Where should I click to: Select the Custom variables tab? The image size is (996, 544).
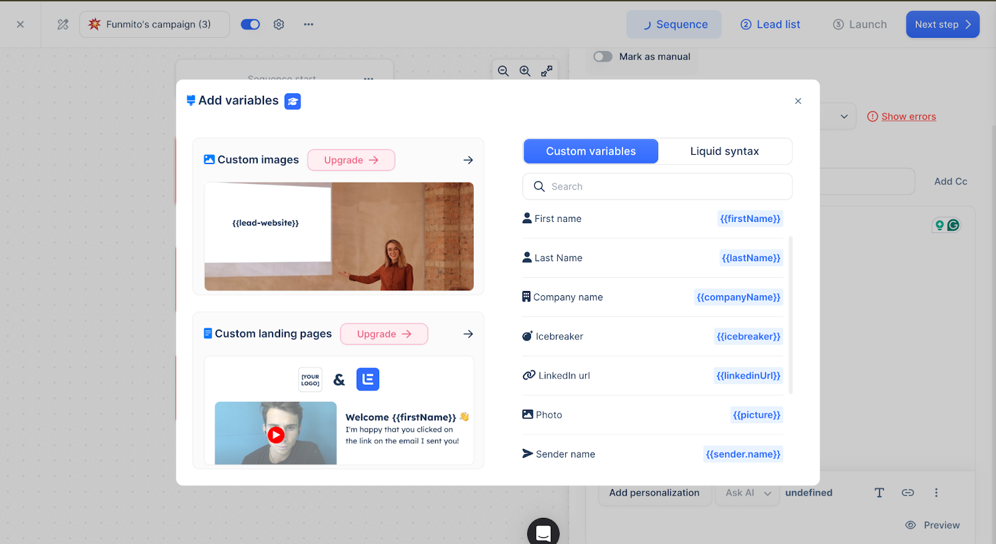click(591, 151)
